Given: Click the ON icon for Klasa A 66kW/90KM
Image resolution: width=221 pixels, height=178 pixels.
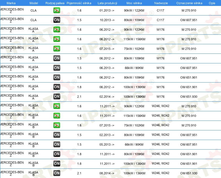Looking at the screenshot, I should point(57,68).
